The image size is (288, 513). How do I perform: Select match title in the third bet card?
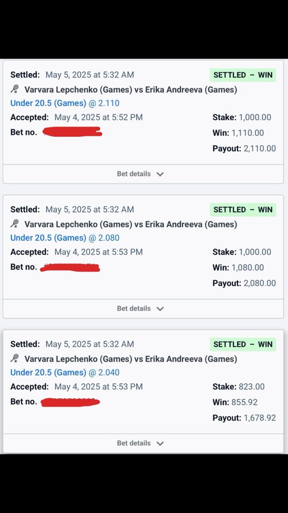pos(130,359)
